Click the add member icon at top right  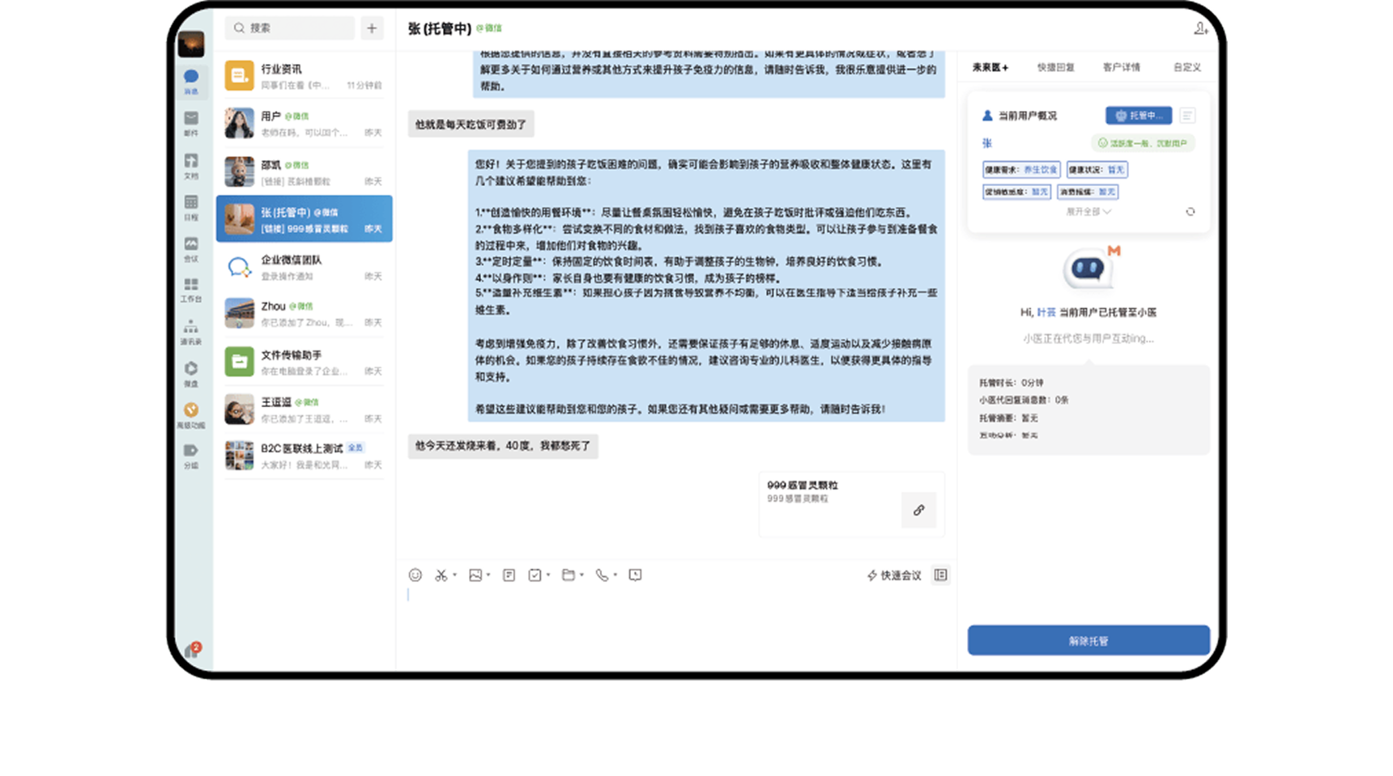1200,29
